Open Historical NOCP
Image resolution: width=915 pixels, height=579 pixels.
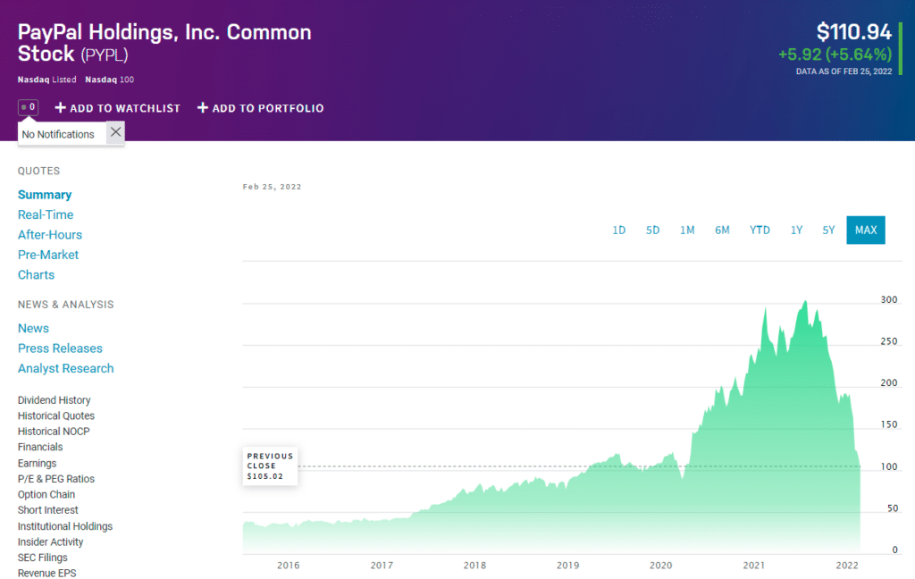(54, 432)
